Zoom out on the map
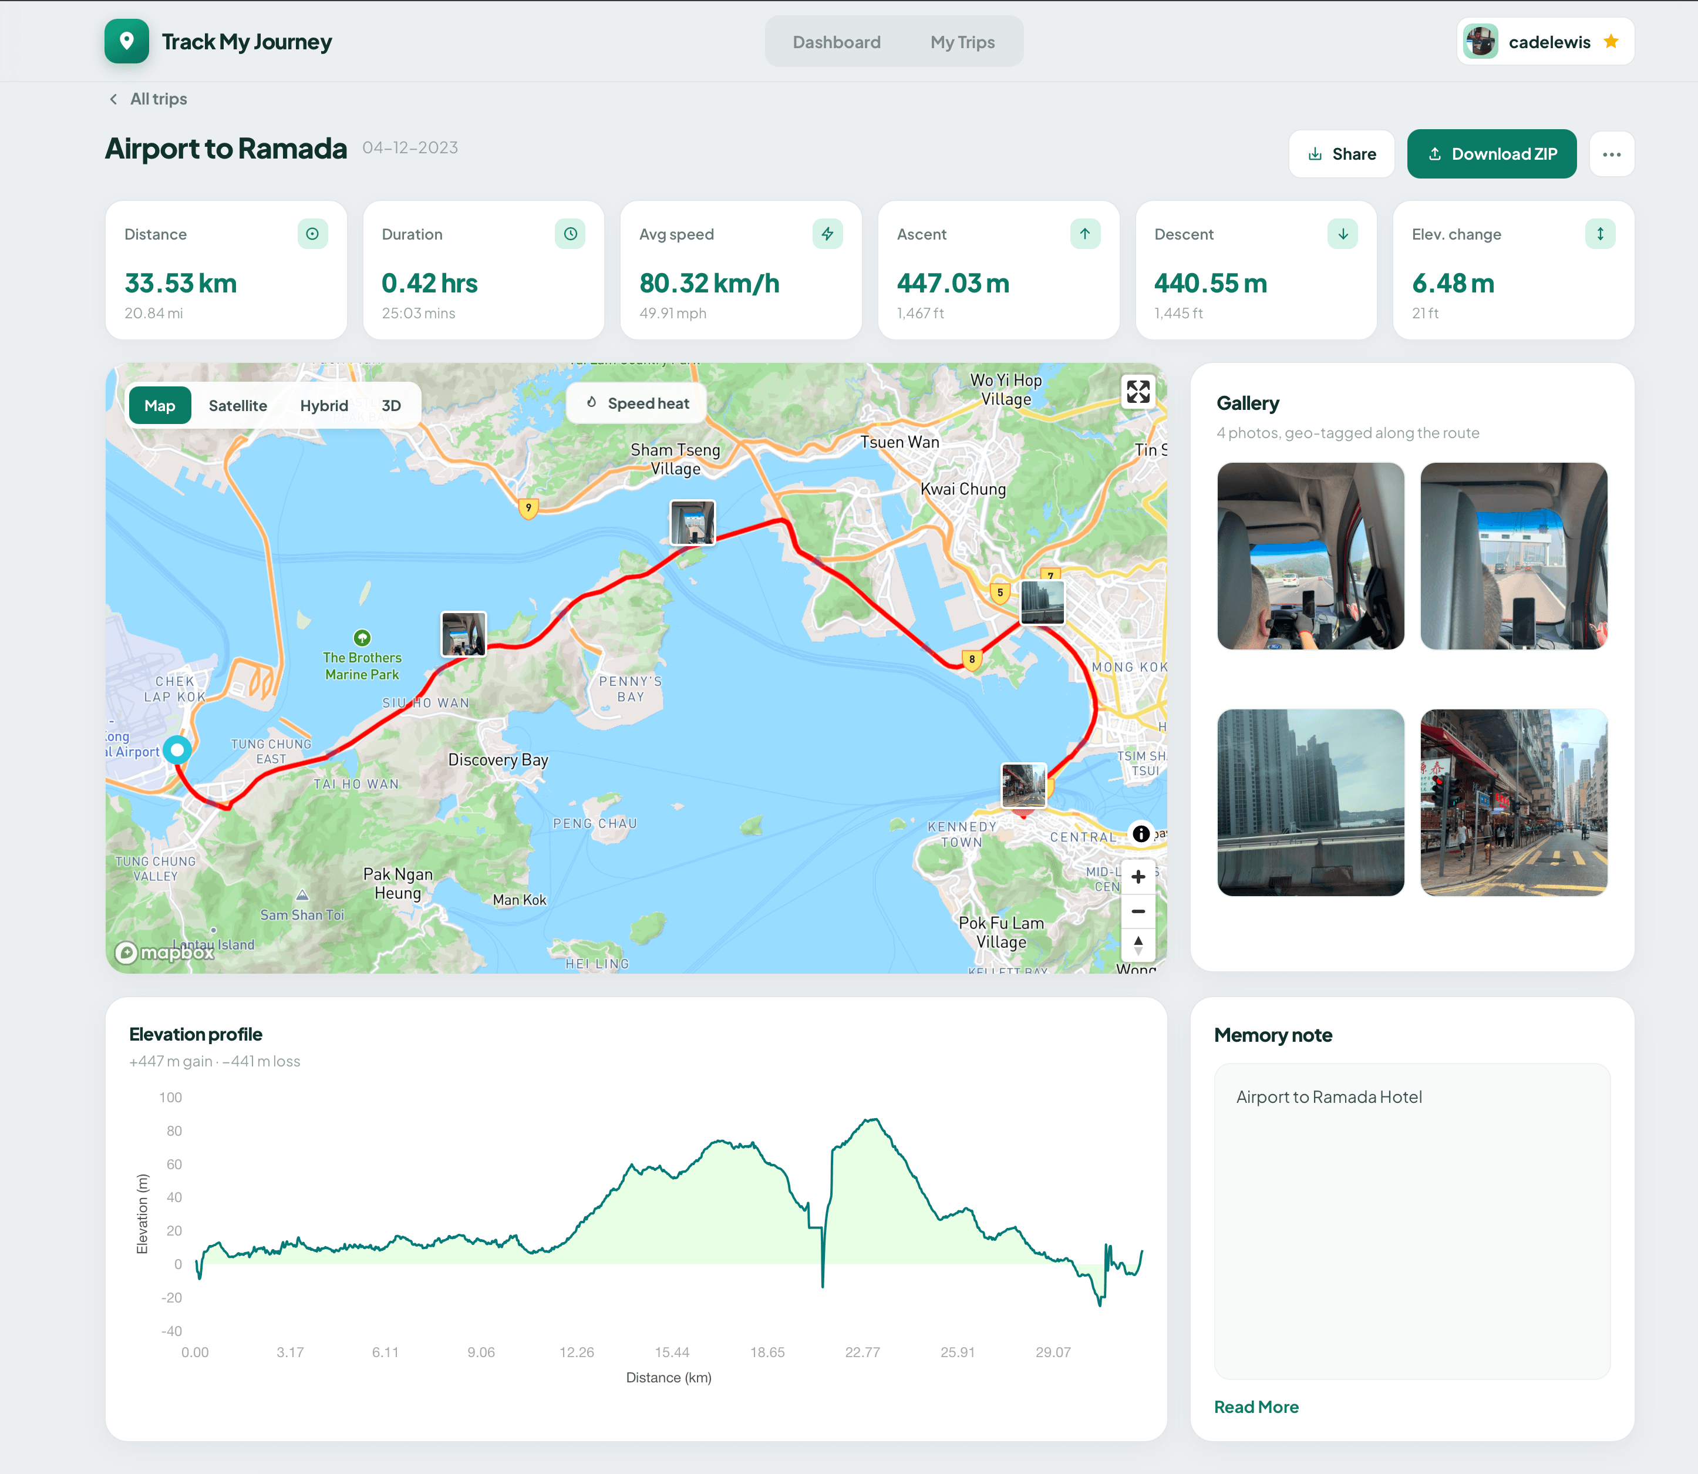Screen dimensions: 1698x1474 [x=1138, y=911]
